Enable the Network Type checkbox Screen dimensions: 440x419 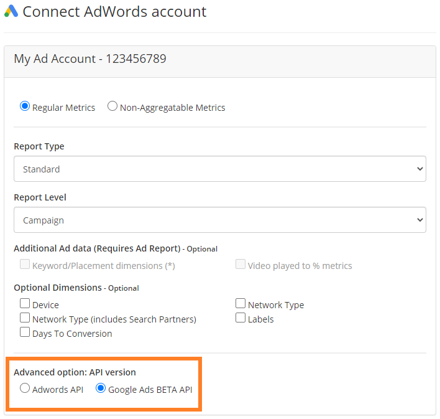coord(241,304)
